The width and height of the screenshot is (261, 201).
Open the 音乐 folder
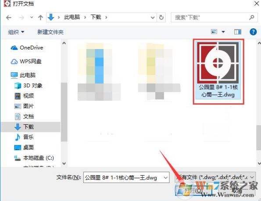pos(29,137)
